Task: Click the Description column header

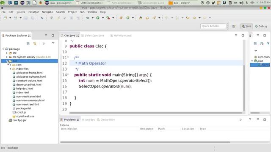Action: [x=69, y=129]
